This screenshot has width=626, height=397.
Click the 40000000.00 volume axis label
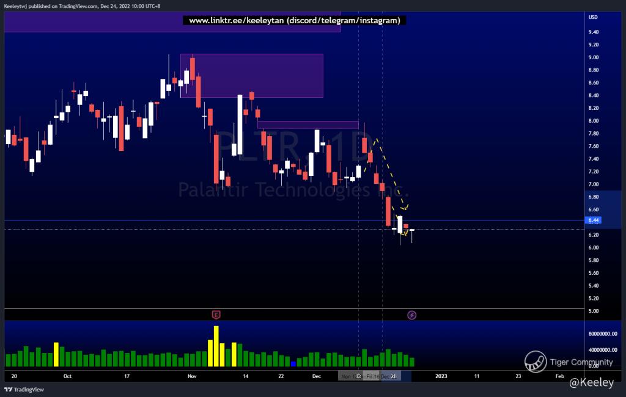602,350
